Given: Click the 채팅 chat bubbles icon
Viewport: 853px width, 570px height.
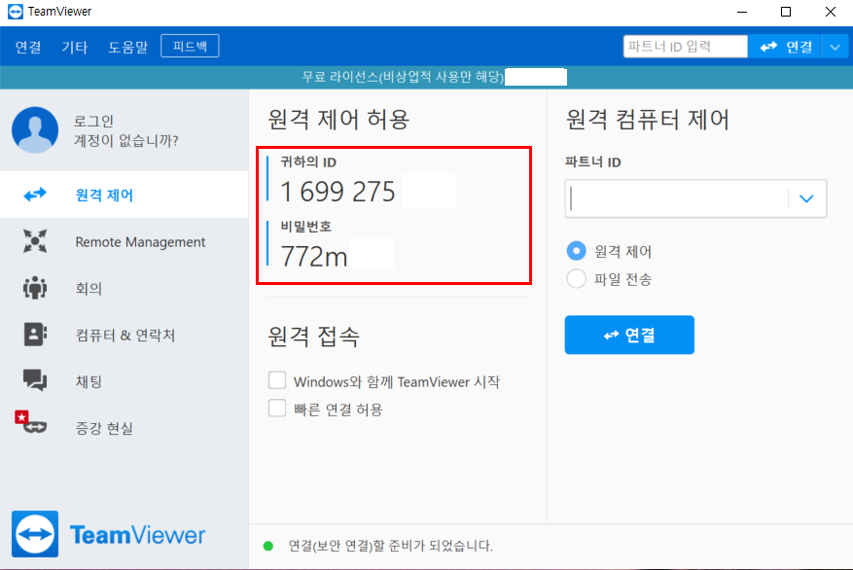Looking at the screenshot, I should [35, 380].
